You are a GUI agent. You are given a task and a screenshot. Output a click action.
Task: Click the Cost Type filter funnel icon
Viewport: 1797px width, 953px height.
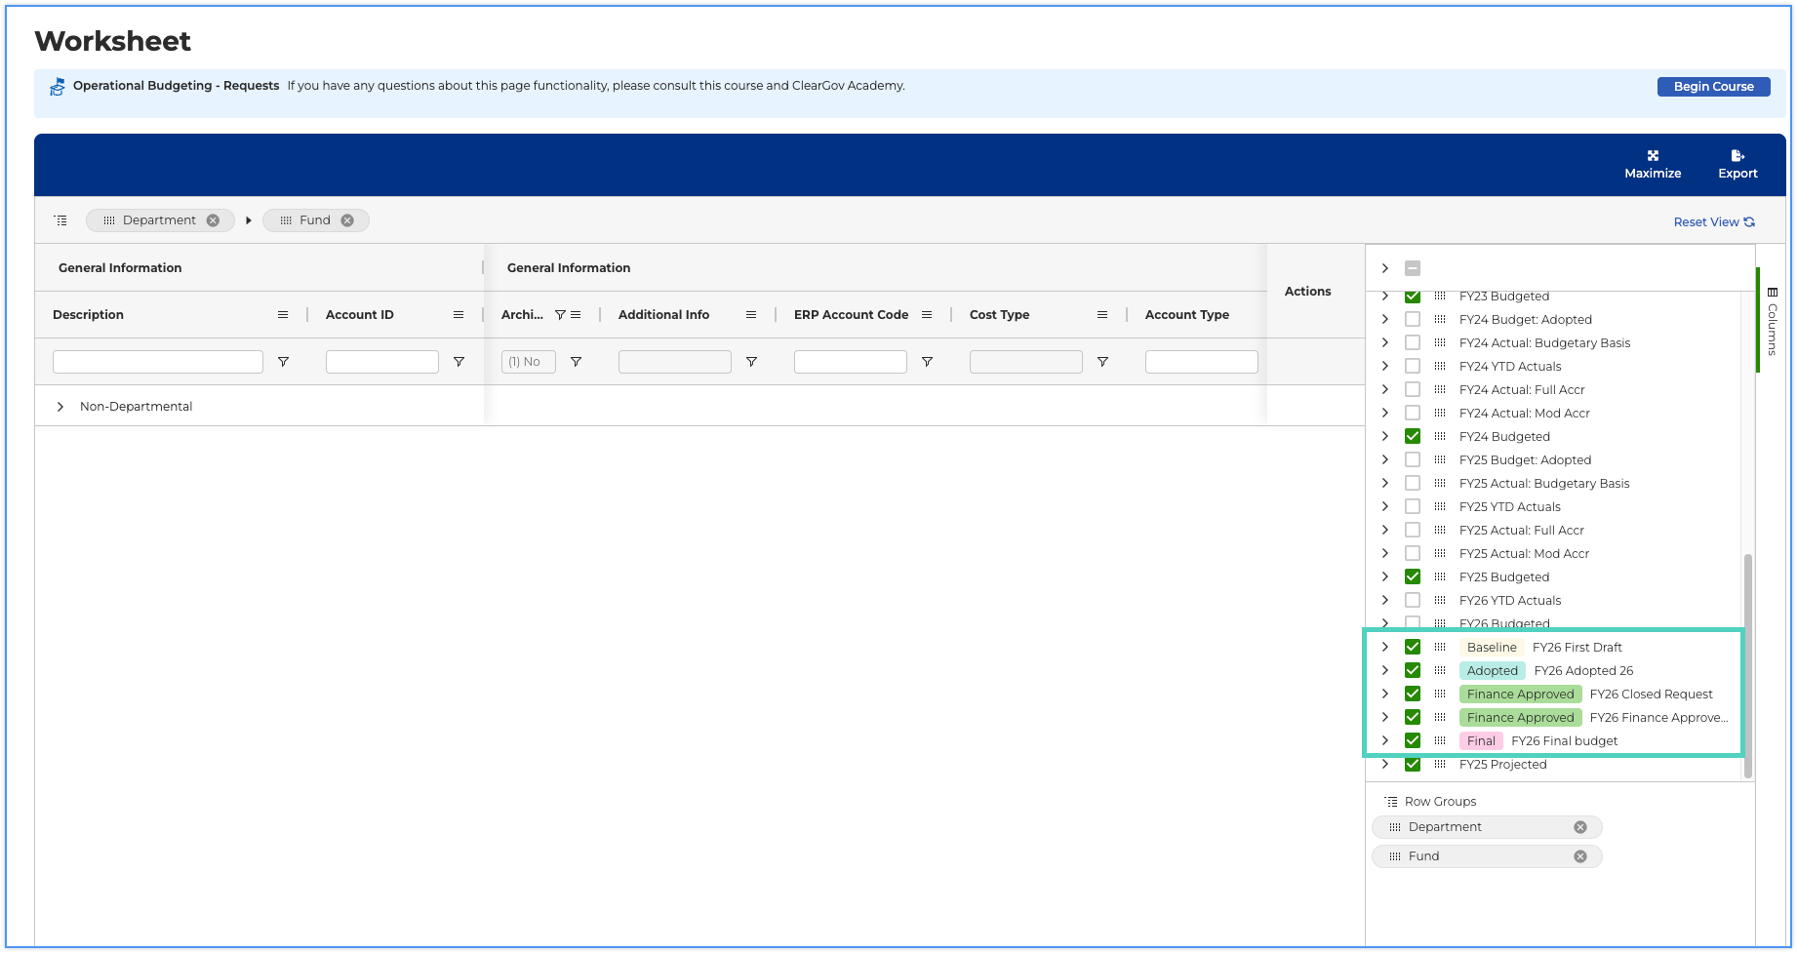[1102, 362]
